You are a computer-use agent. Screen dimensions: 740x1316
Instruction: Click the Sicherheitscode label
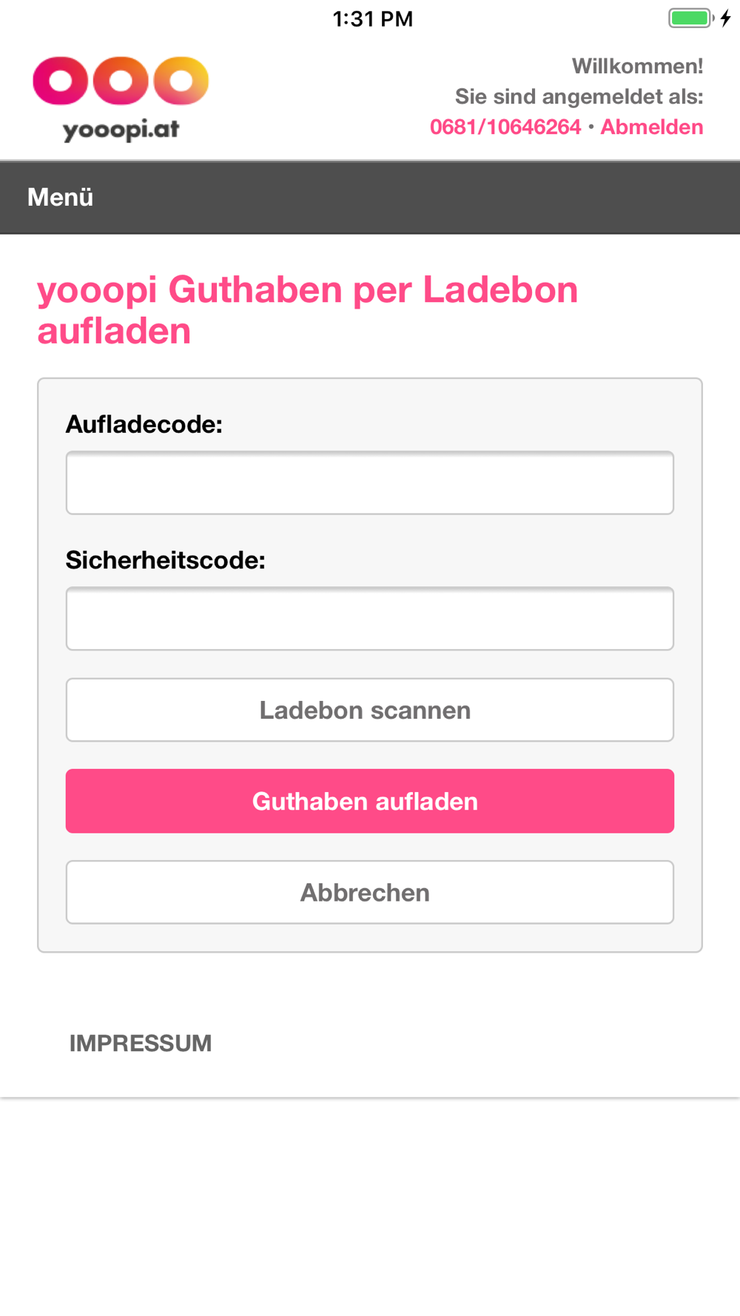click(166, 560)
